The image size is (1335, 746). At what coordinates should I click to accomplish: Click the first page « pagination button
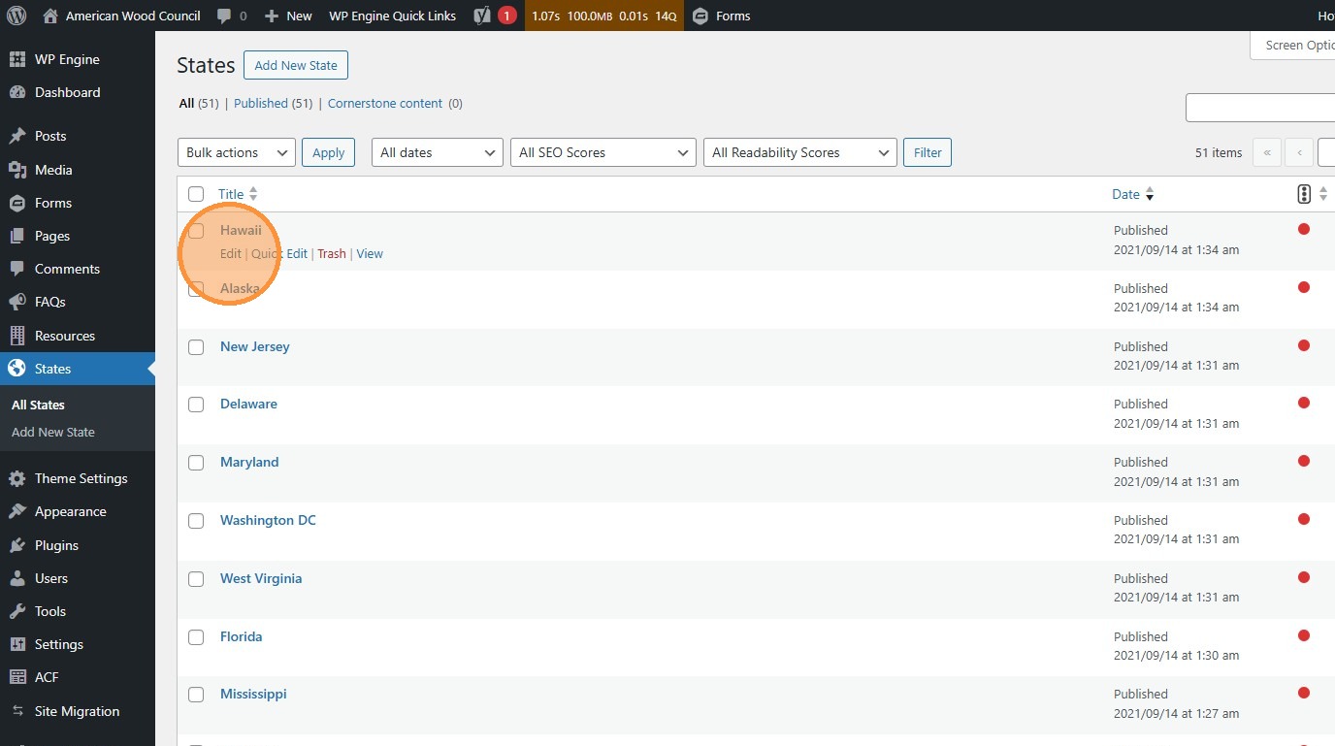tap(1267, 152)
